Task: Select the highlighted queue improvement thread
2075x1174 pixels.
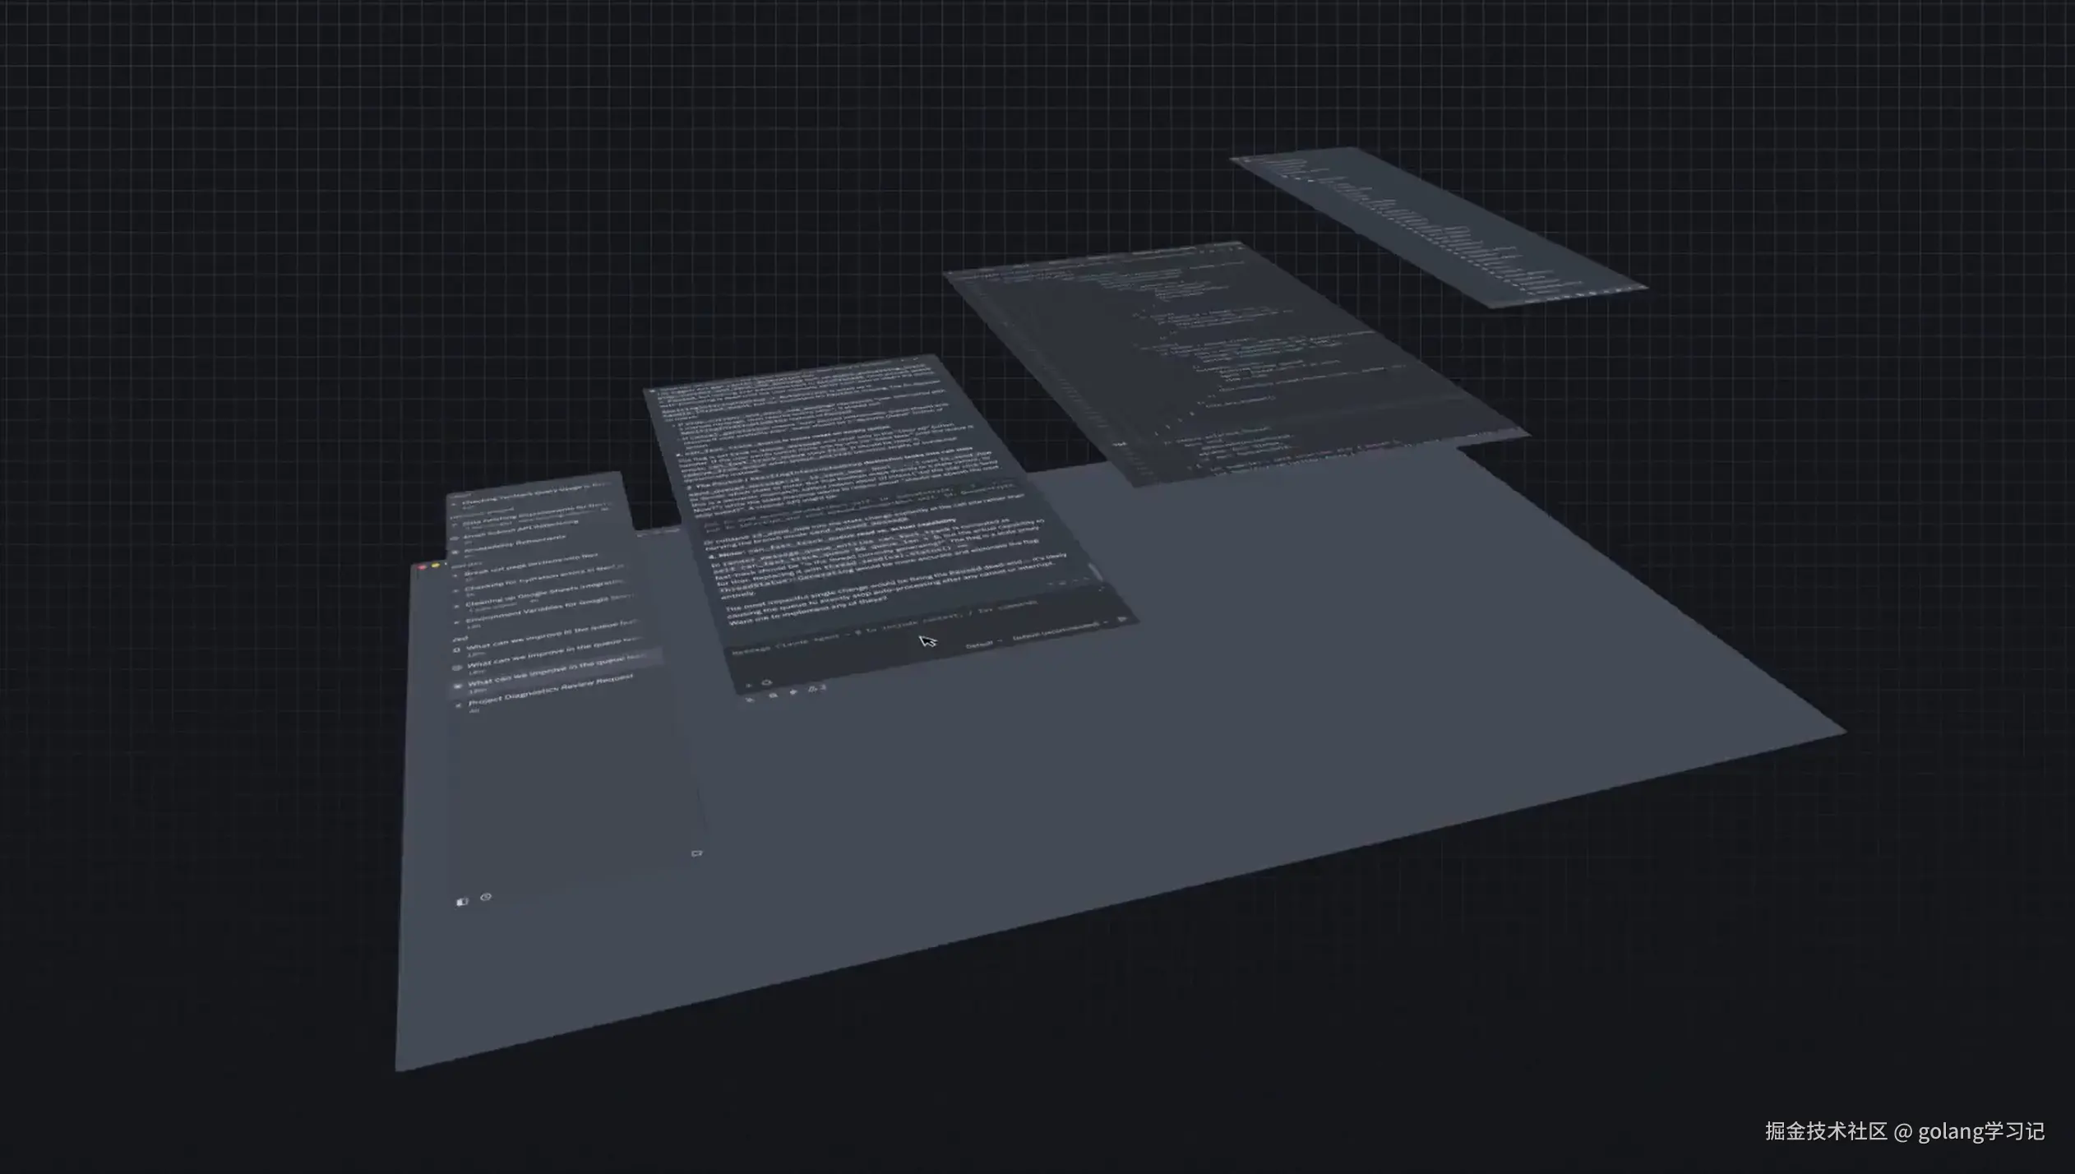Action: pyautogui.click(x=557, y=675)
